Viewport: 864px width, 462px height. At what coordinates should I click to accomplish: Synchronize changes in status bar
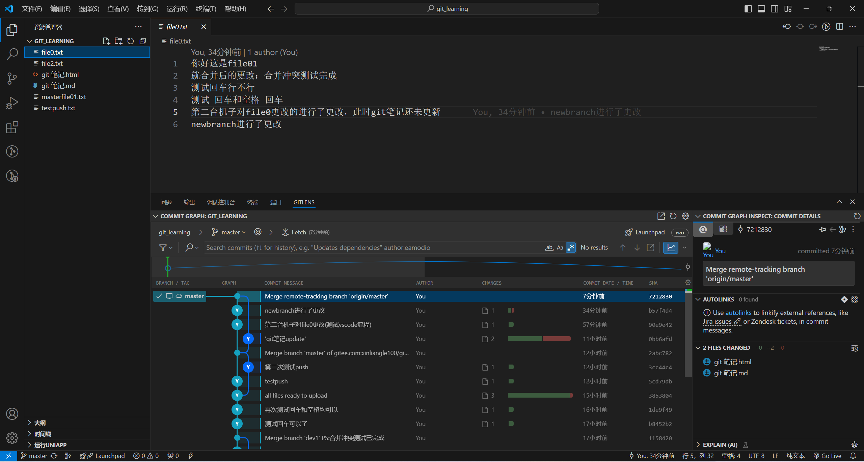pyautogui.click(x=54, y=456)
